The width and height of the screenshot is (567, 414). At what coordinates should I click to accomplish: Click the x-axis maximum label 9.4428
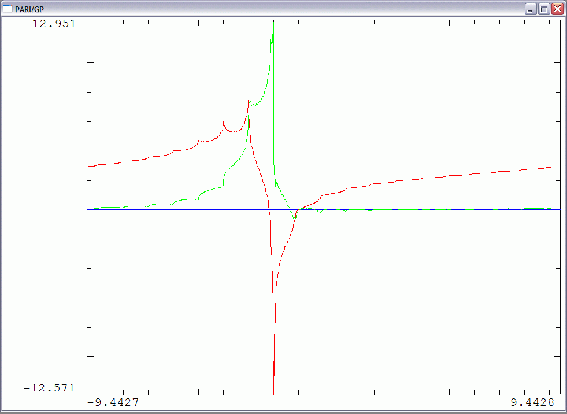[532, 402]
